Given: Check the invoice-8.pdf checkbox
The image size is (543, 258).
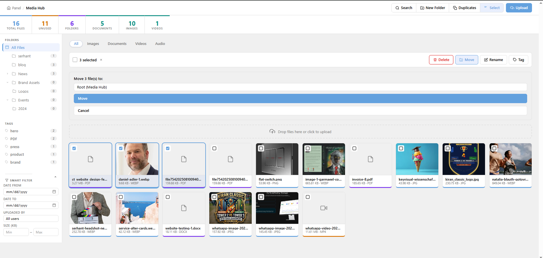Looking at the screenshot, I should pos(354,148).
